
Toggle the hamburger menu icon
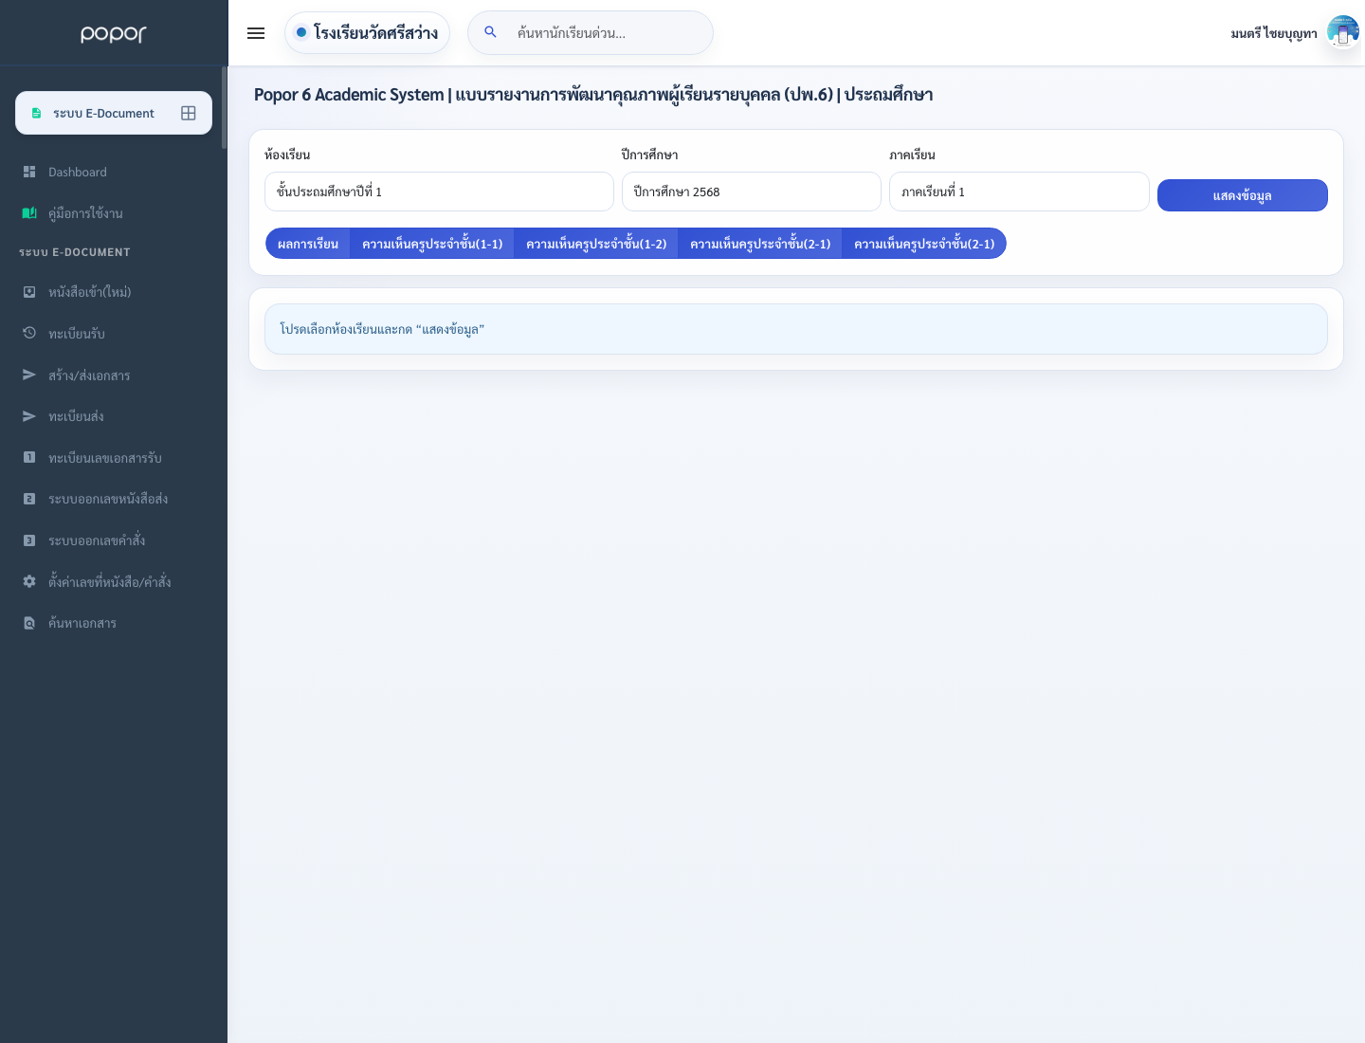(x=256, y=33)
